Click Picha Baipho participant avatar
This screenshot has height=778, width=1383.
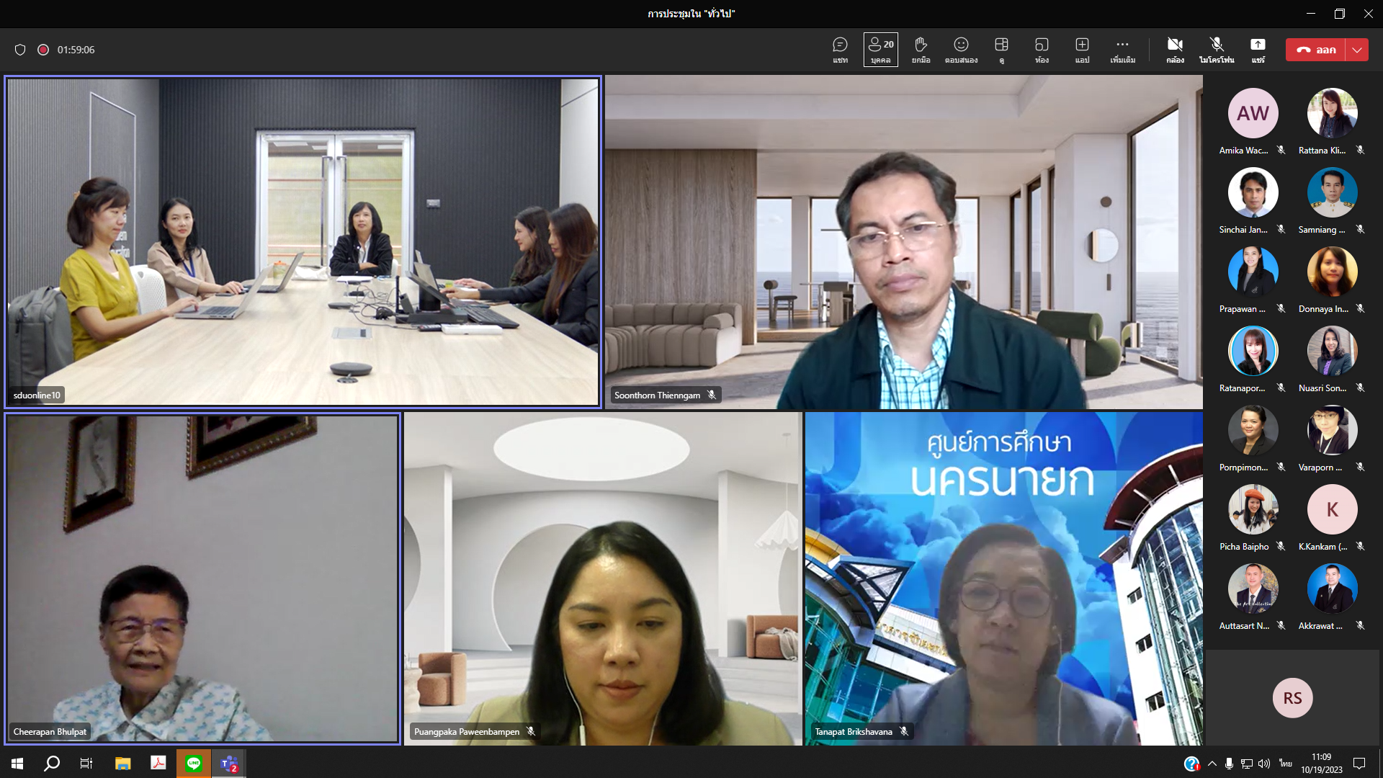point(1253,509)
